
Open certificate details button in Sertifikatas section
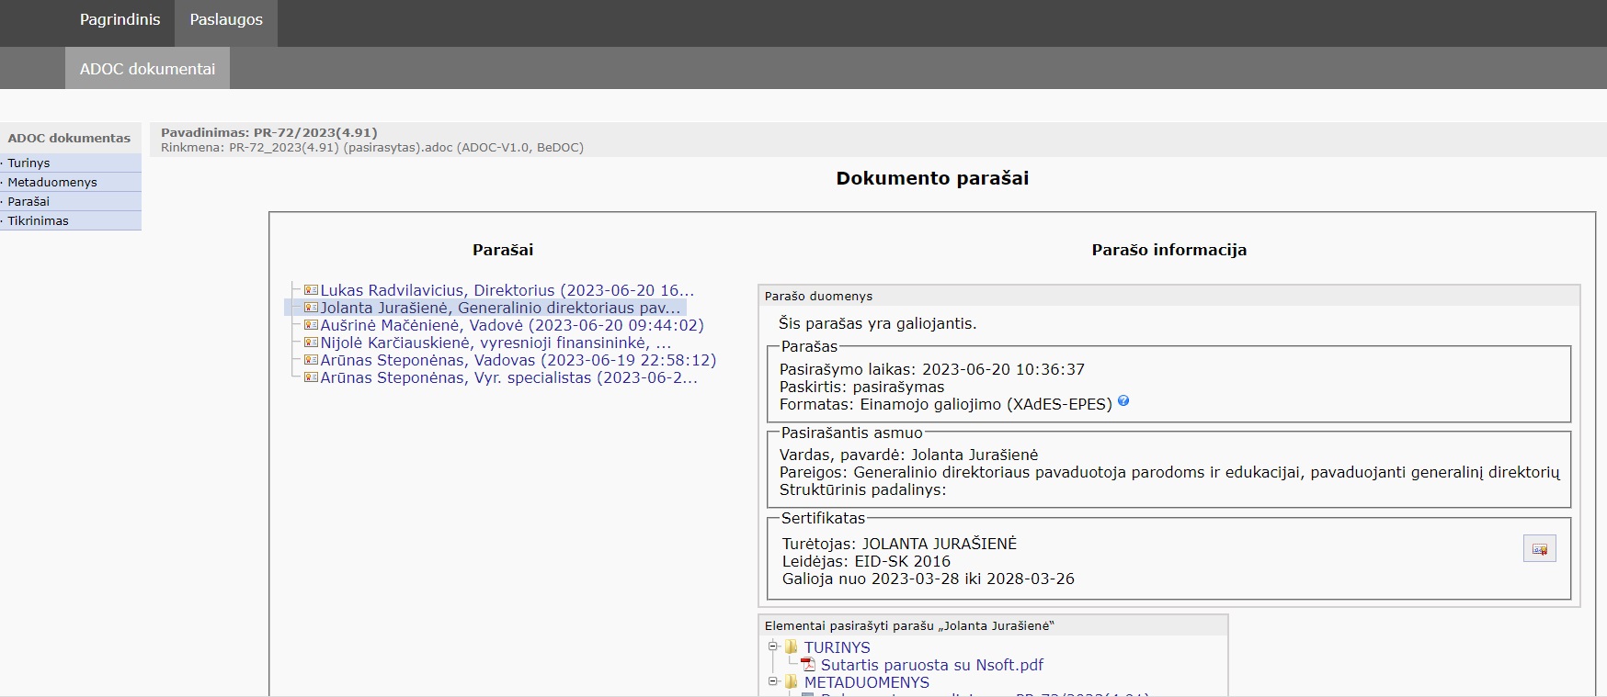click(1539, 549)
